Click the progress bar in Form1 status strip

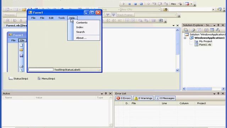pyautogui.click(x=41, y=70)
